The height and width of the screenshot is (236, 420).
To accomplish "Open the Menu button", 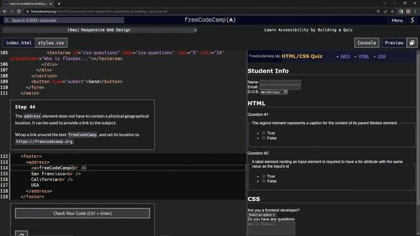I will [397, 20].
